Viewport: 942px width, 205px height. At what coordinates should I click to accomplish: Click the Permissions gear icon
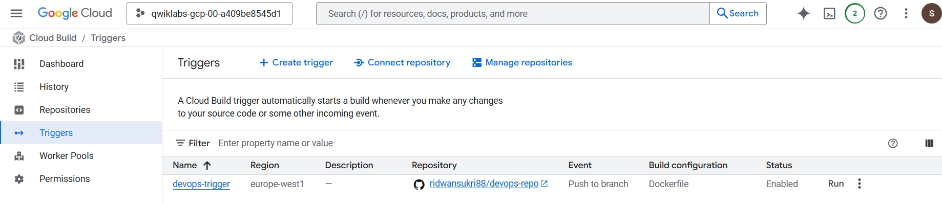[x=19, y=179]
